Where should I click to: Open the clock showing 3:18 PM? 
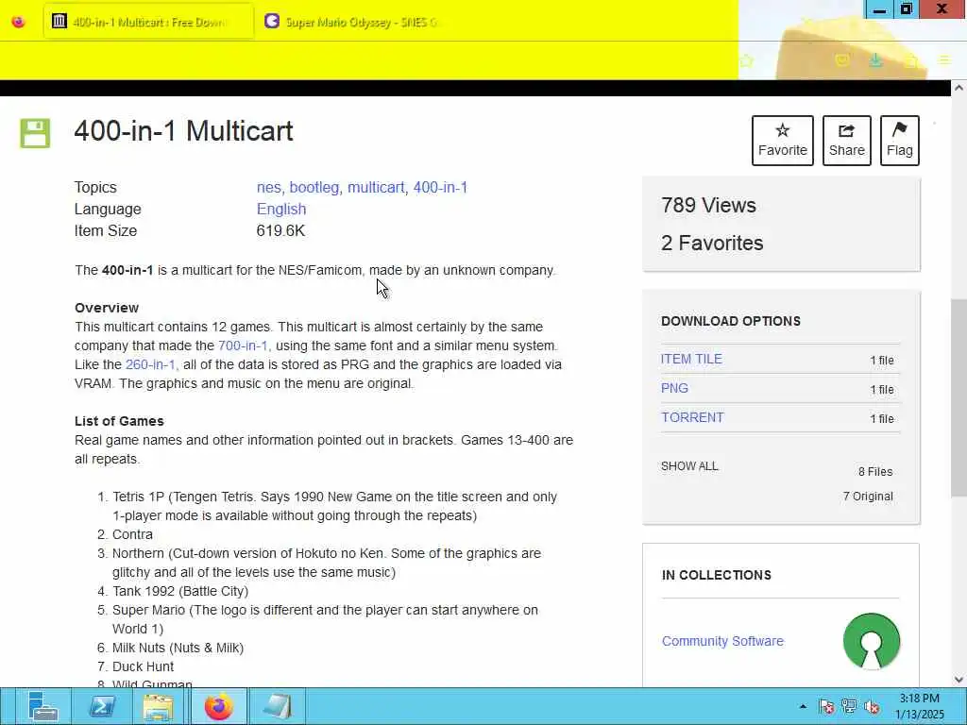(x=920, y=706)
